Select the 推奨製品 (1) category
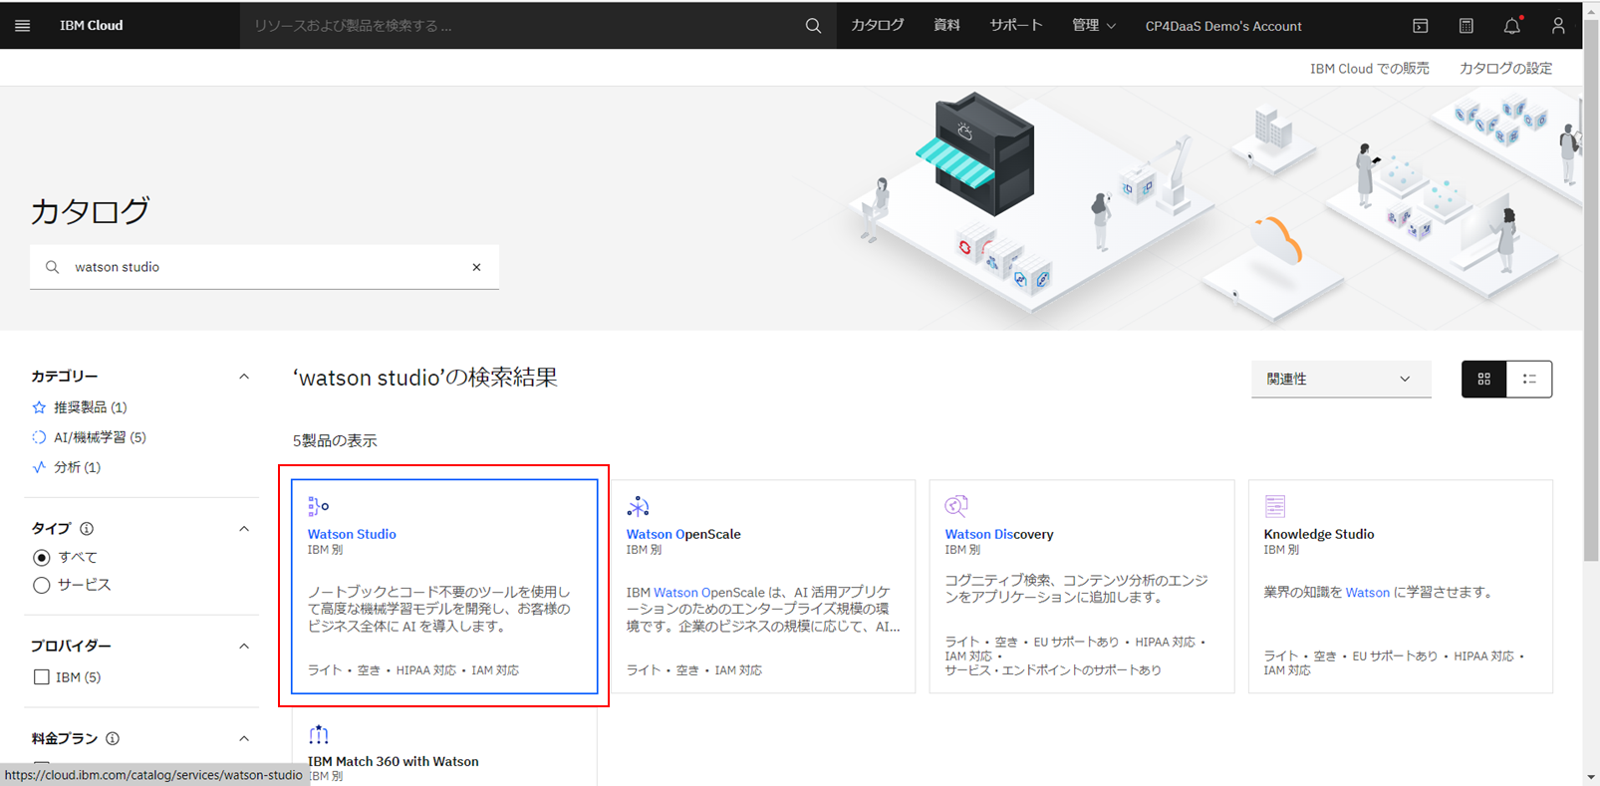The image size is (1600, 786). (90, 407)
